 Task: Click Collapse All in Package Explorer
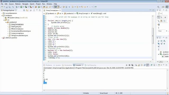click(x=24, y=10)
